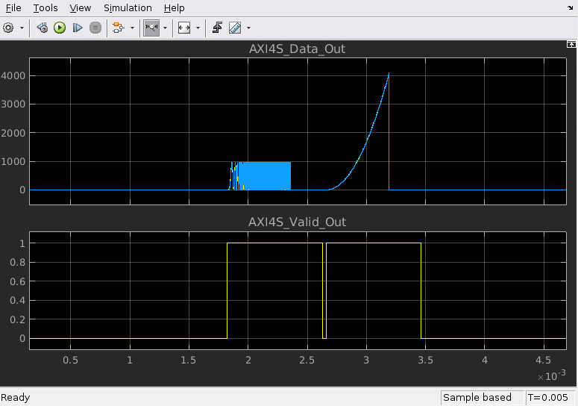Click the Scale X-Axis Limits icon
Screen dimensions: 578x406
click(x=183, y=28)
